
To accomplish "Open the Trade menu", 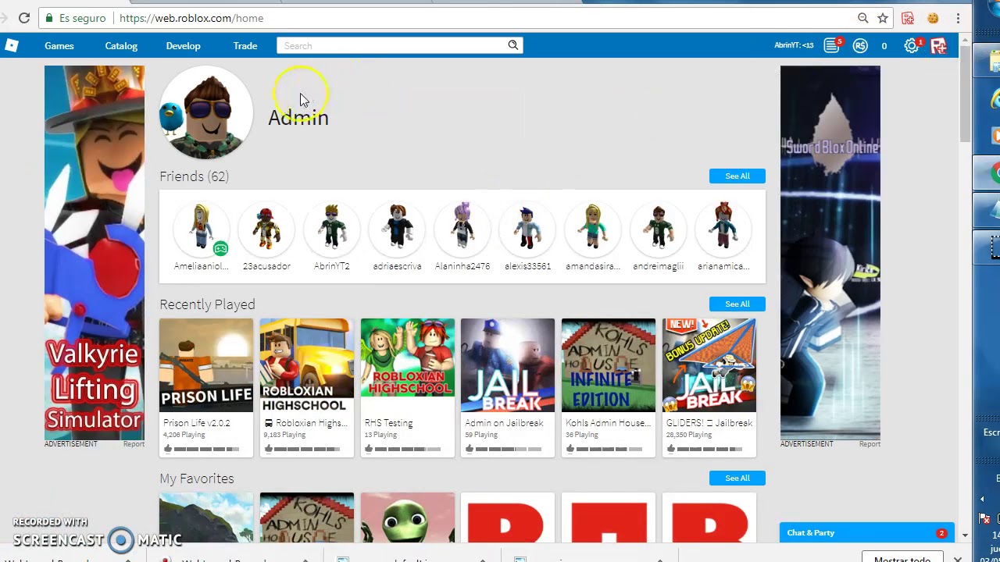I will pyautogui.click(x=245, y=46).
